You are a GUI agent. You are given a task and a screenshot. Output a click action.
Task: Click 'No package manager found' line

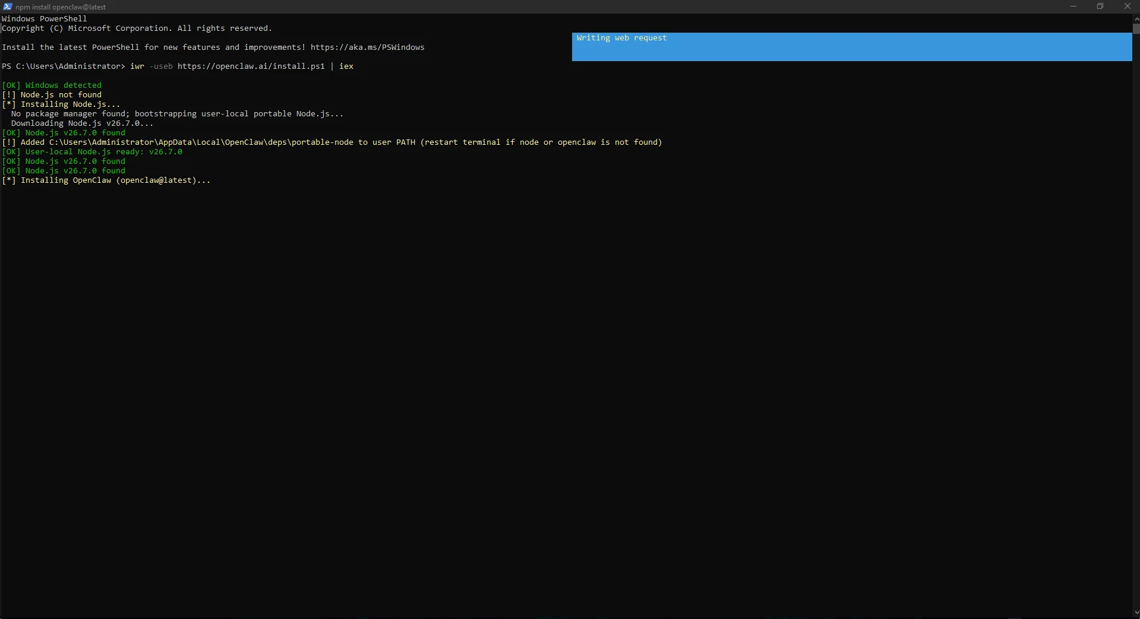tap(178, 114)
